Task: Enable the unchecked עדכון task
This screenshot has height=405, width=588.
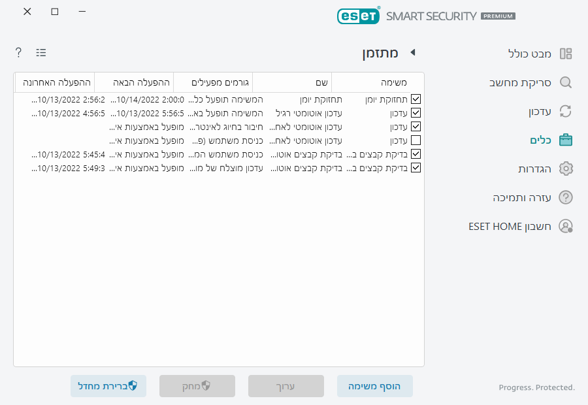Action: 416,140
